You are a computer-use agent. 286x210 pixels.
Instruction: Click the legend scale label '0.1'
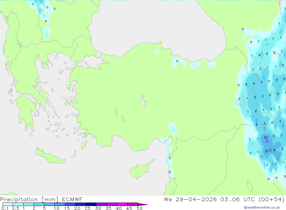pos(5,208)
